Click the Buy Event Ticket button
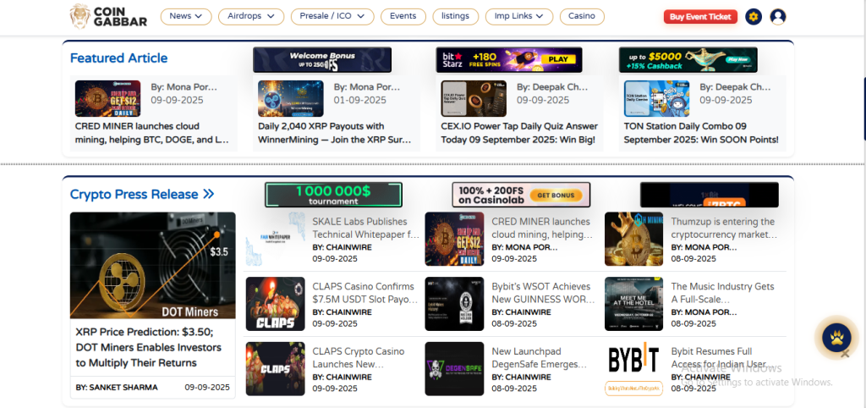 [700, 17]
